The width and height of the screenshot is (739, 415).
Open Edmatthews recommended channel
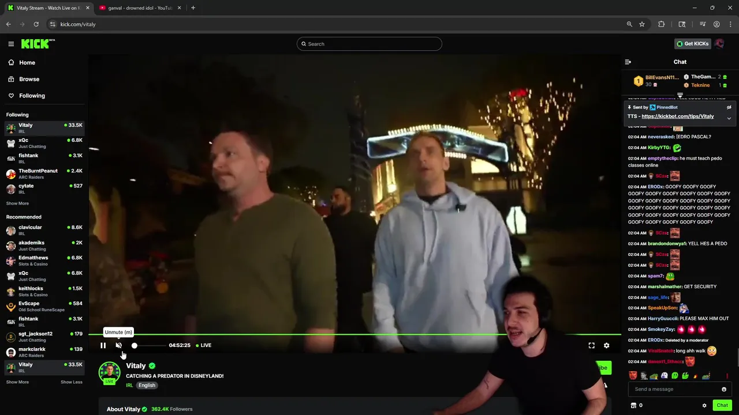click(44, 261)
